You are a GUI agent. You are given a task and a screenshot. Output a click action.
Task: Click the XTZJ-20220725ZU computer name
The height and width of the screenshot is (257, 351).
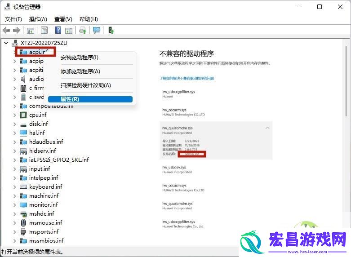click(44, 43)
